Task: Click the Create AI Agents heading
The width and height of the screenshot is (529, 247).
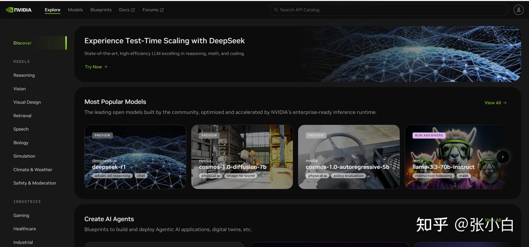Action: coord(109,219)
